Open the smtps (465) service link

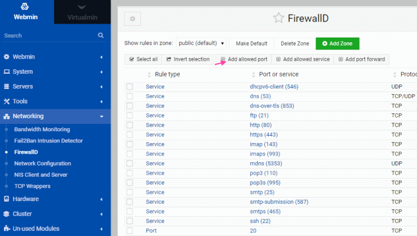pyautogui.click(x=265, y=211)
